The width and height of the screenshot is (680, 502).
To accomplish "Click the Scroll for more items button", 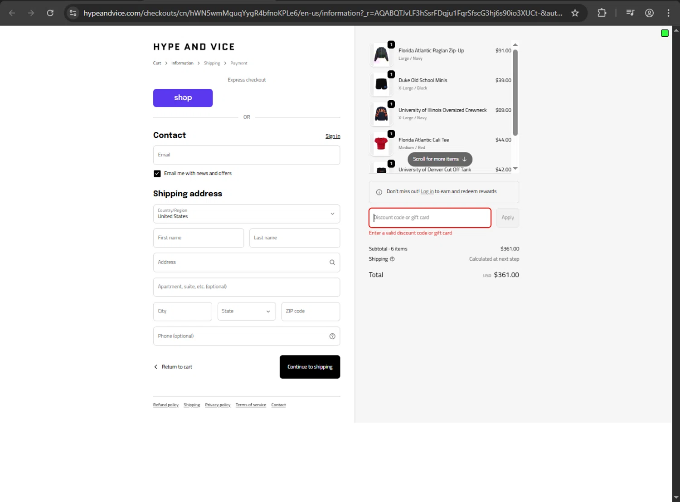I will click(x=440, y=159).
